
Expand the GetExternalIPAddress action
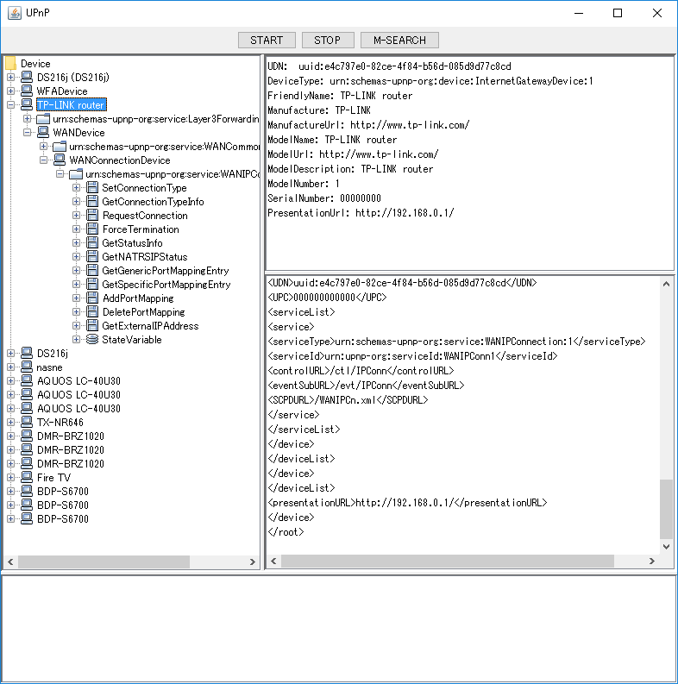(x=77, y=326)
